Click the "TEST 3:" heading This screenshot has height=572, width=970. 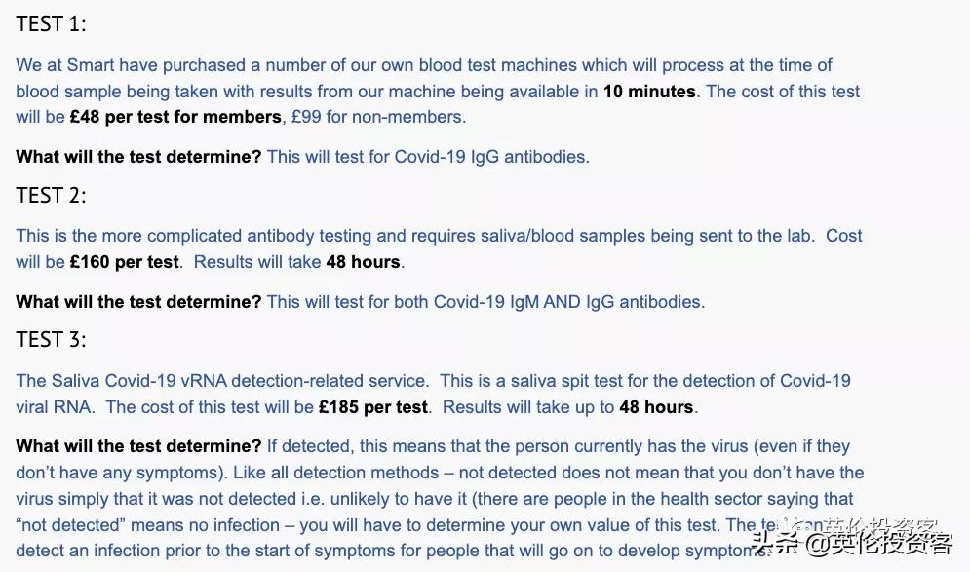(51, 339)
